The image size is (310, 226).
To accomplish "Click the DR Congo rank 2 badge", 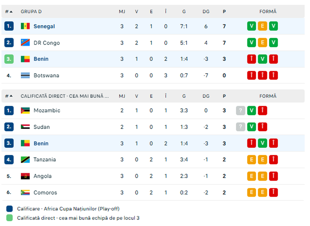I will coord(9,43).
